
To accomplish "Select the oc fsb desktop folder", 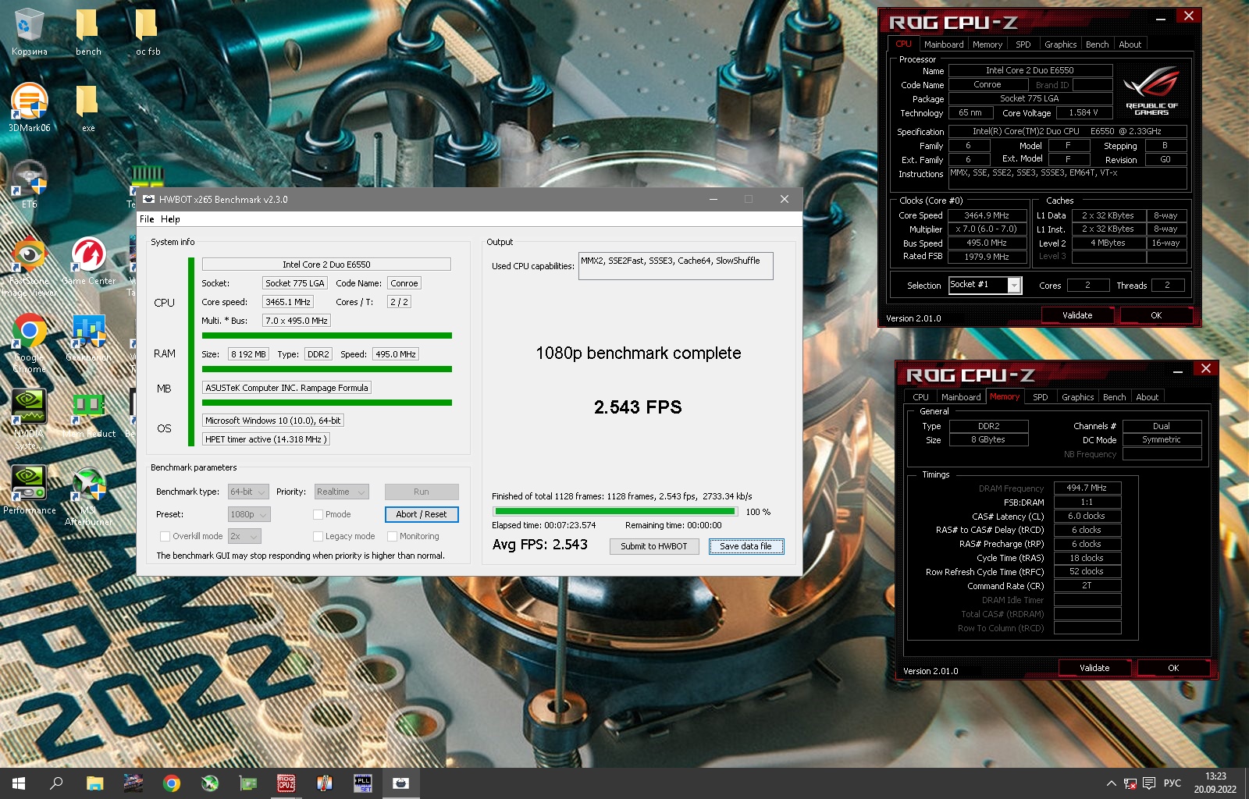I will click(148, 32).
